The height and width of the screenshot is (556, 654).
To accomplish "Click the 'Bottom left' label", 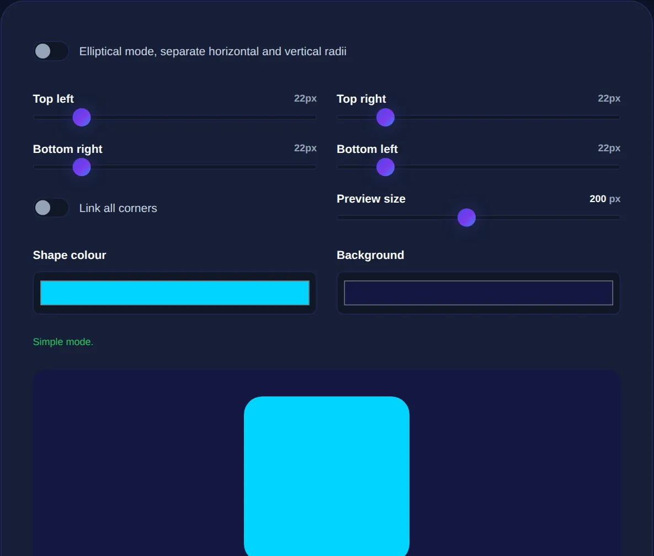I will 367,149.
